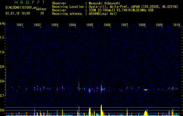Click the Receiving antenna field label
The image size is (183, 116).
[x=67, y=14]
